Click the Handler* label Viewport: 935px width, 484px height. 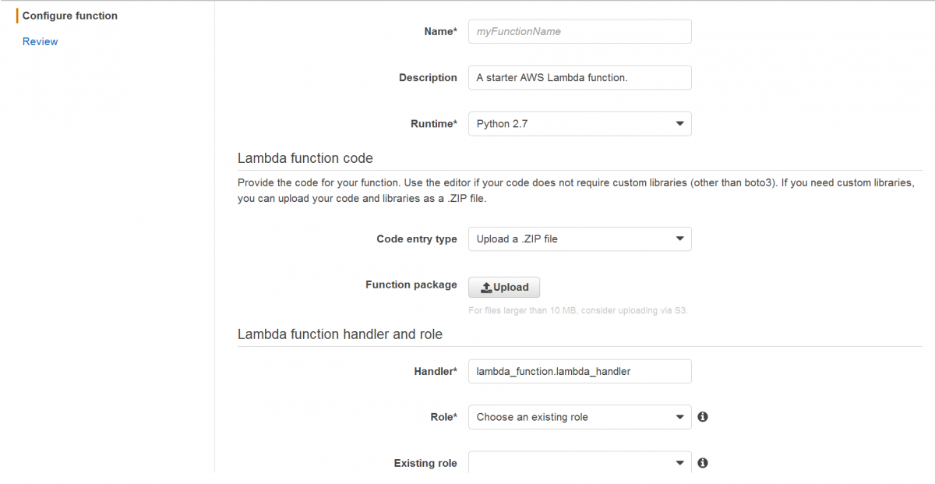(x=436, y=372)
